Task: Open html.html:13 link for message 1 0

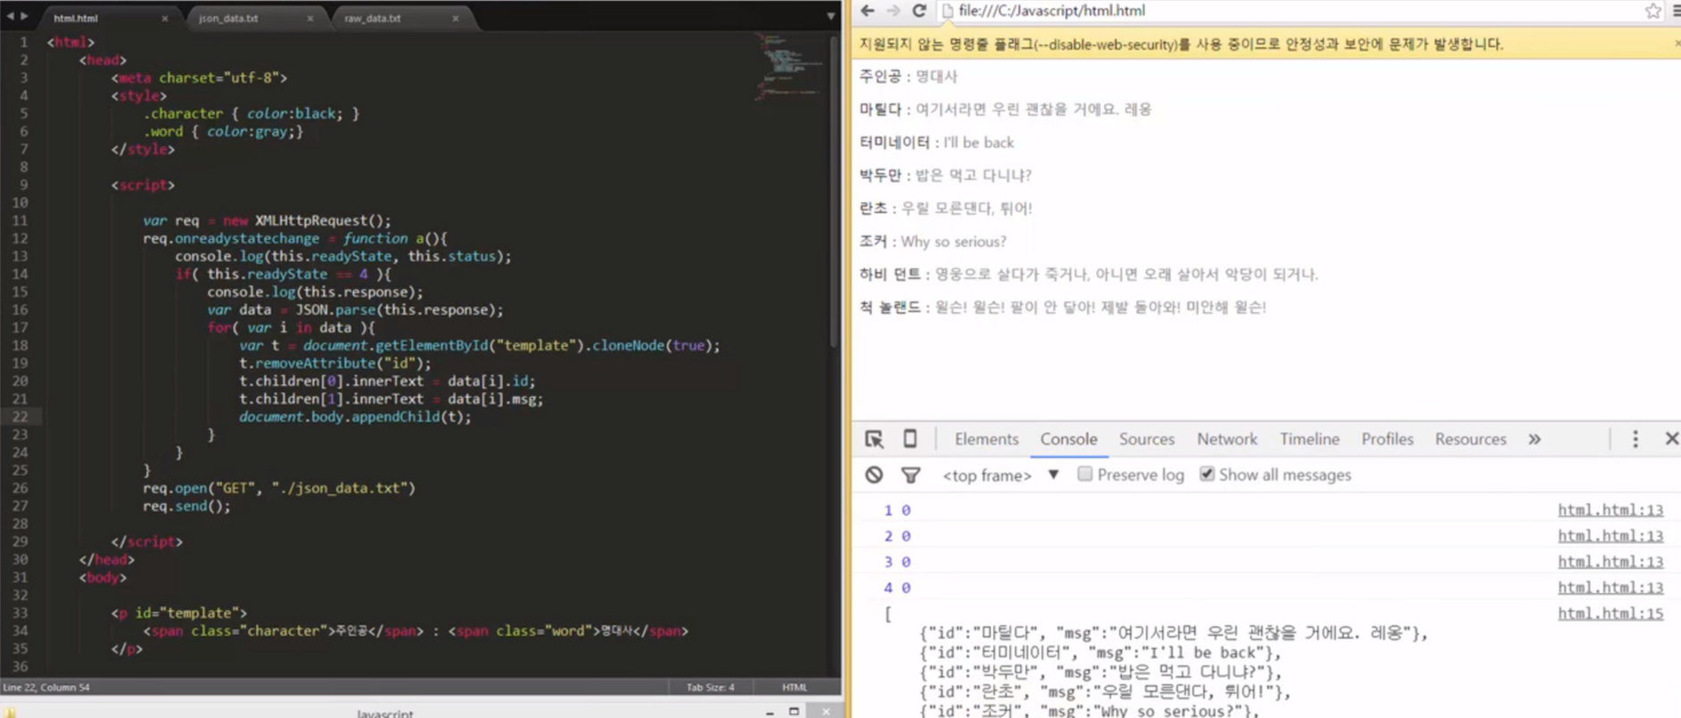Action: 1610,510
